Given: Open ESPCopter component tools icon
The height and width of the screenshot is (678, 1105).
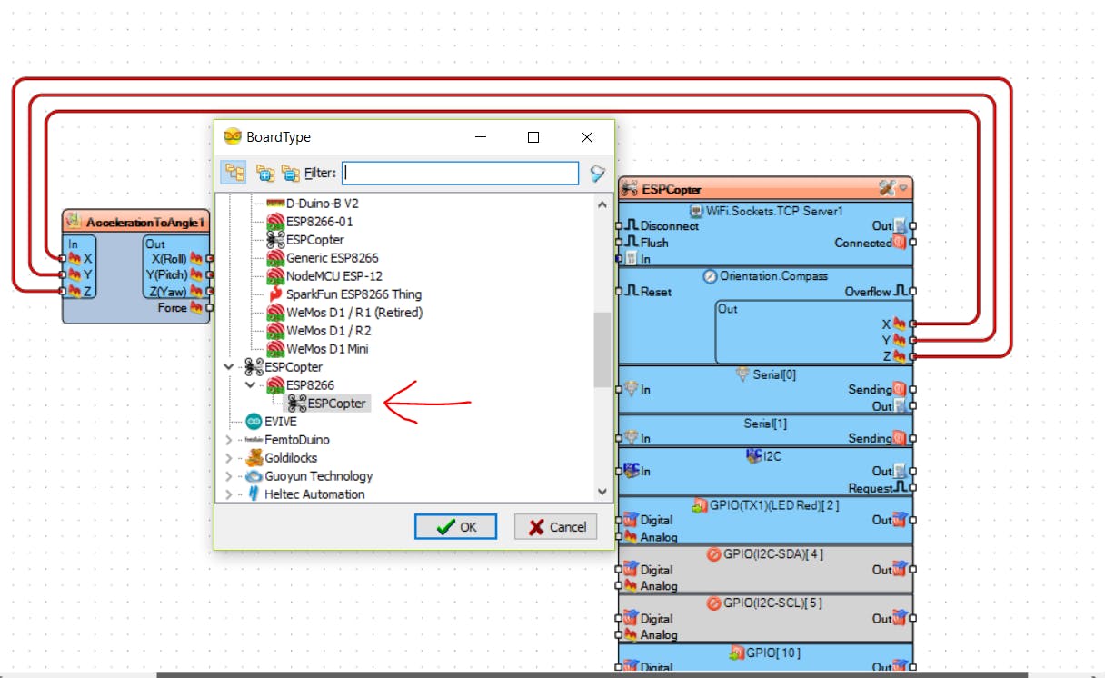Looking at the screenshot, I should 887,189.
